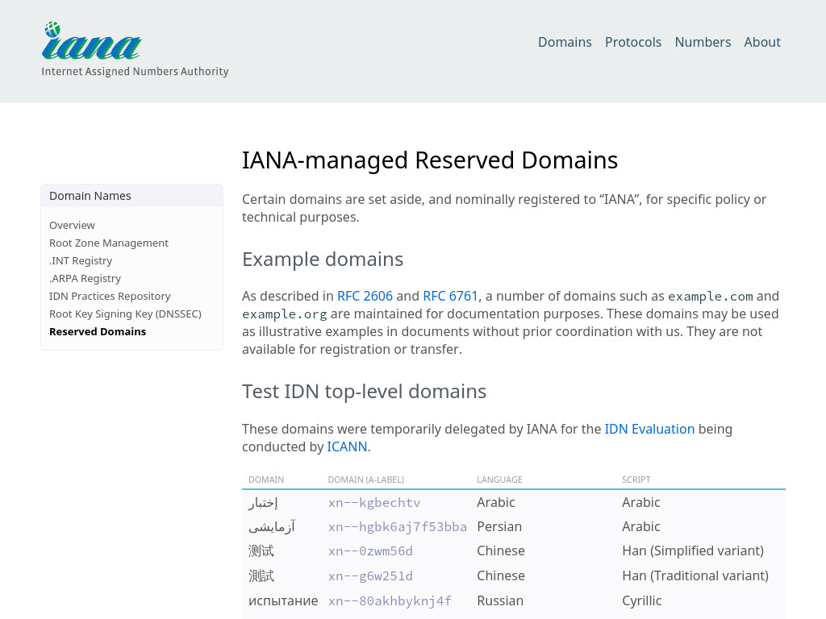The width and height of the screenshot is (826, 619).
Task: Click xn--kgbechtv domain link
Action: [374, 503]
